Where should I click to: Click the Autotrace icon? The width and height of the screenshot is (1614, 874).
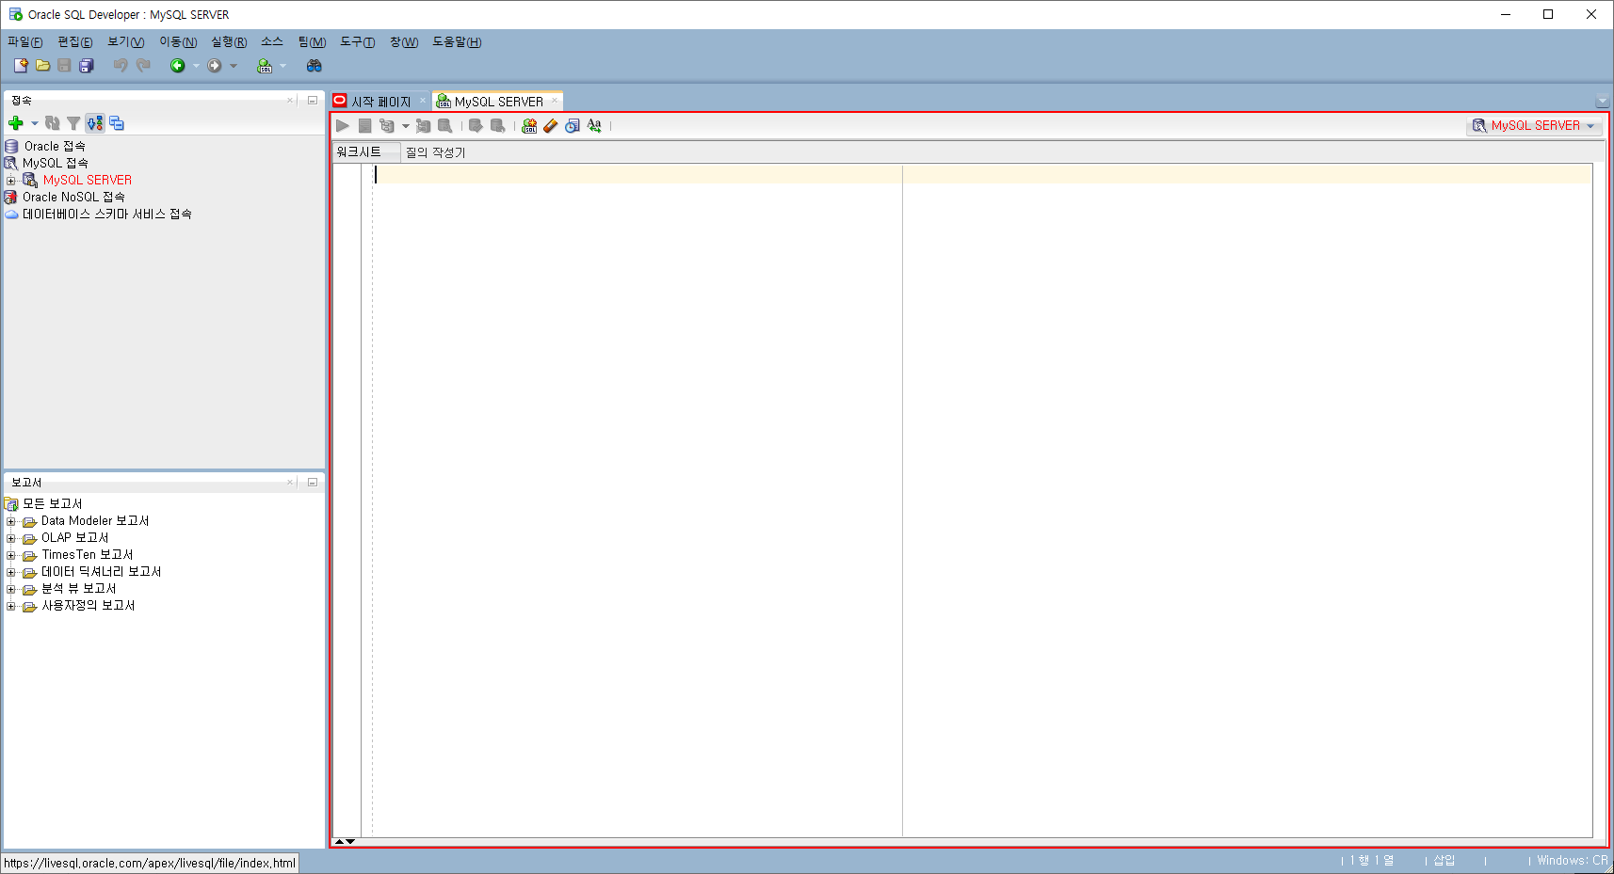click(x=423, y=125)
